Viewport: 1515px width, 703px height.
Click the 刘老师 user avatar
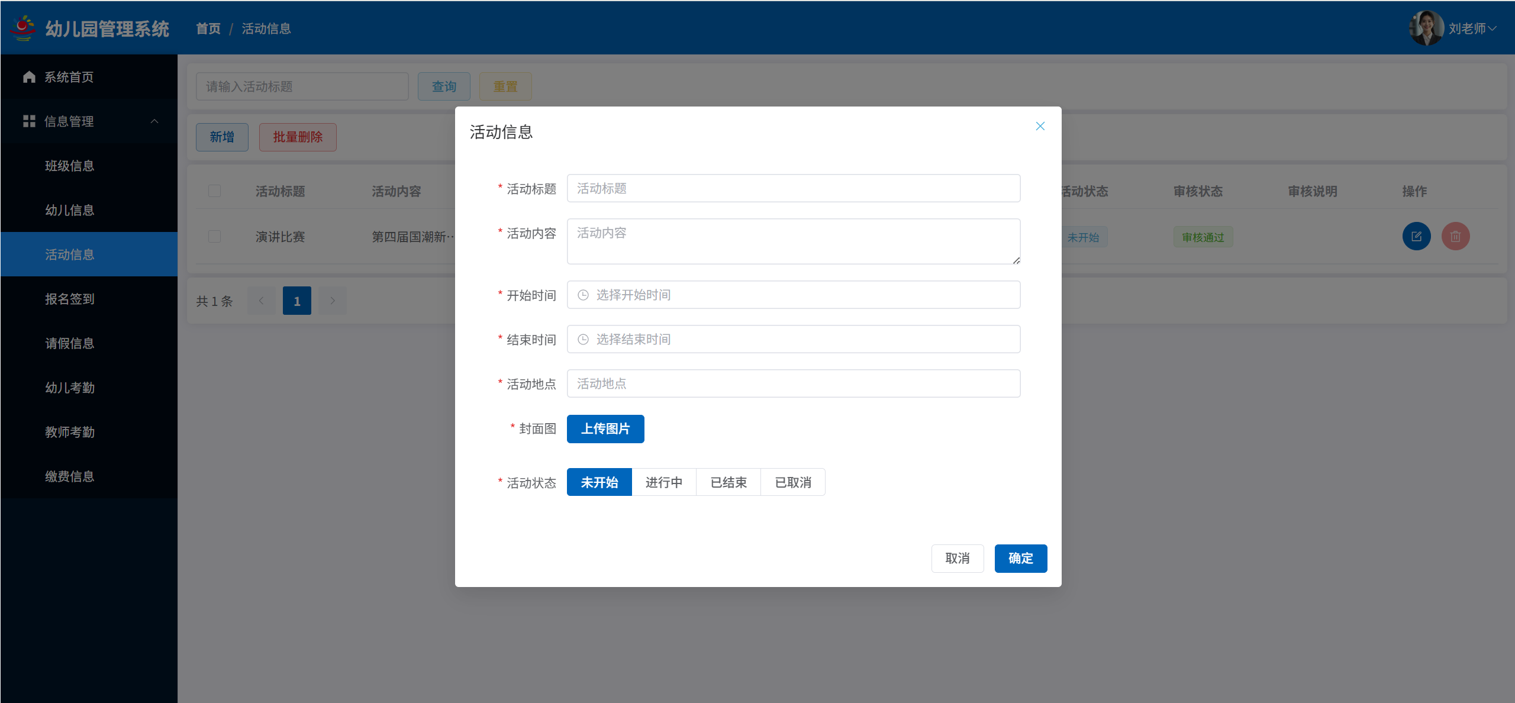[x=1426, y=28]
